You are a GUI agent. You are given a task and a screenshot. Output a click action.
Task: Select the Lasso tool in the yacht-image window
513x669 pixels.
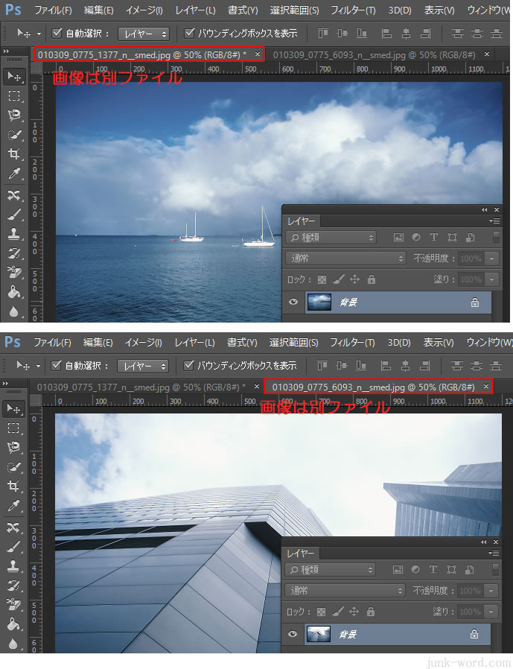coord(14,115)
